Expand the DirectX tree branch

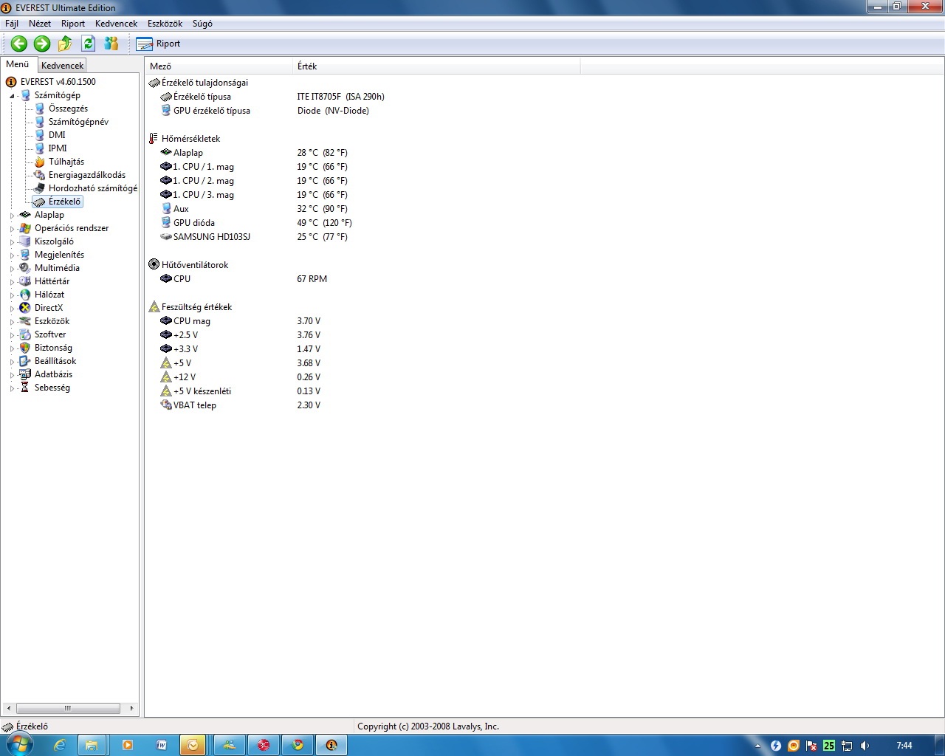pos(12,309)
